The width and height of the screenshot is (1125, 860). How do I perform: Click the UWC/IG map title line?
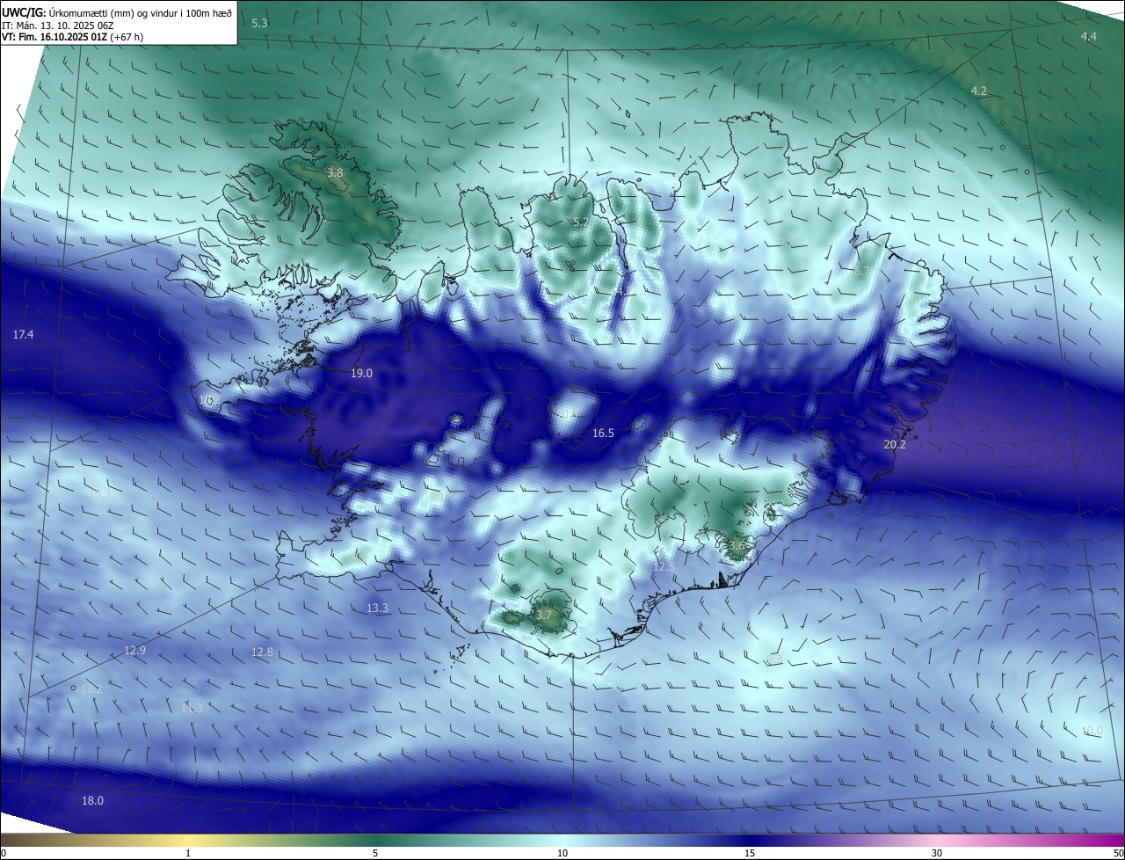[x=117, y=11]
